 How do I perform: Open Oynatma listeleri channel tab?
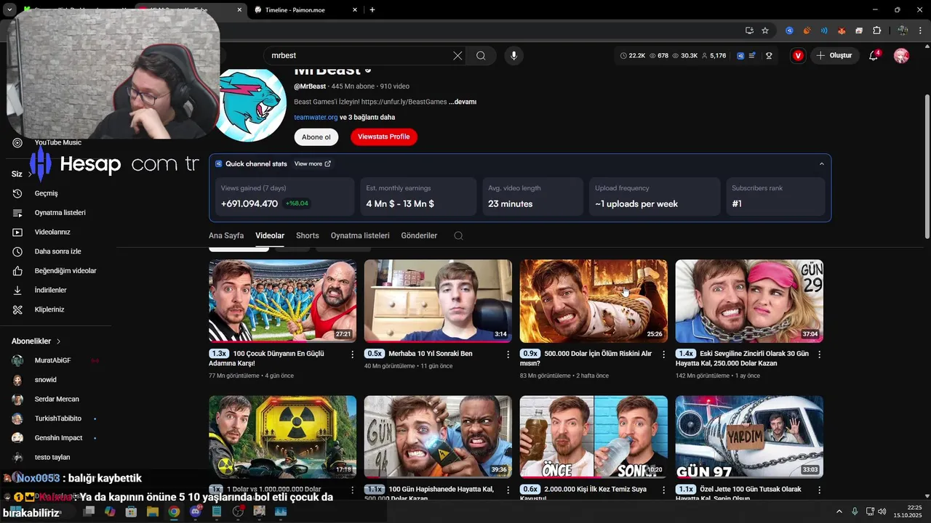[x=360, y=235]
